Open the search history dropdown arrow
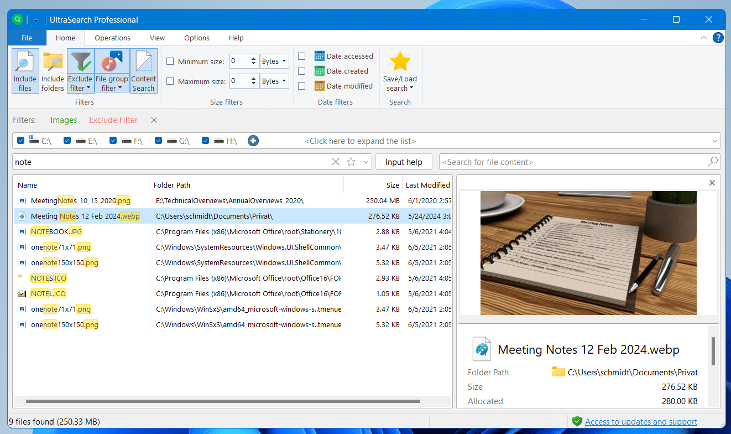 coord(365,162)
